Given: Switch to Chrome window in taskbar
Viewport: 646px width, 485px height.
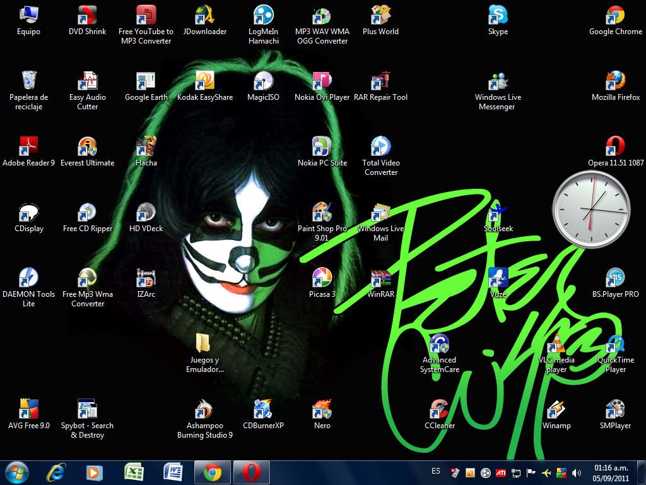Looking at the screenshot, I should pos(212,472).
